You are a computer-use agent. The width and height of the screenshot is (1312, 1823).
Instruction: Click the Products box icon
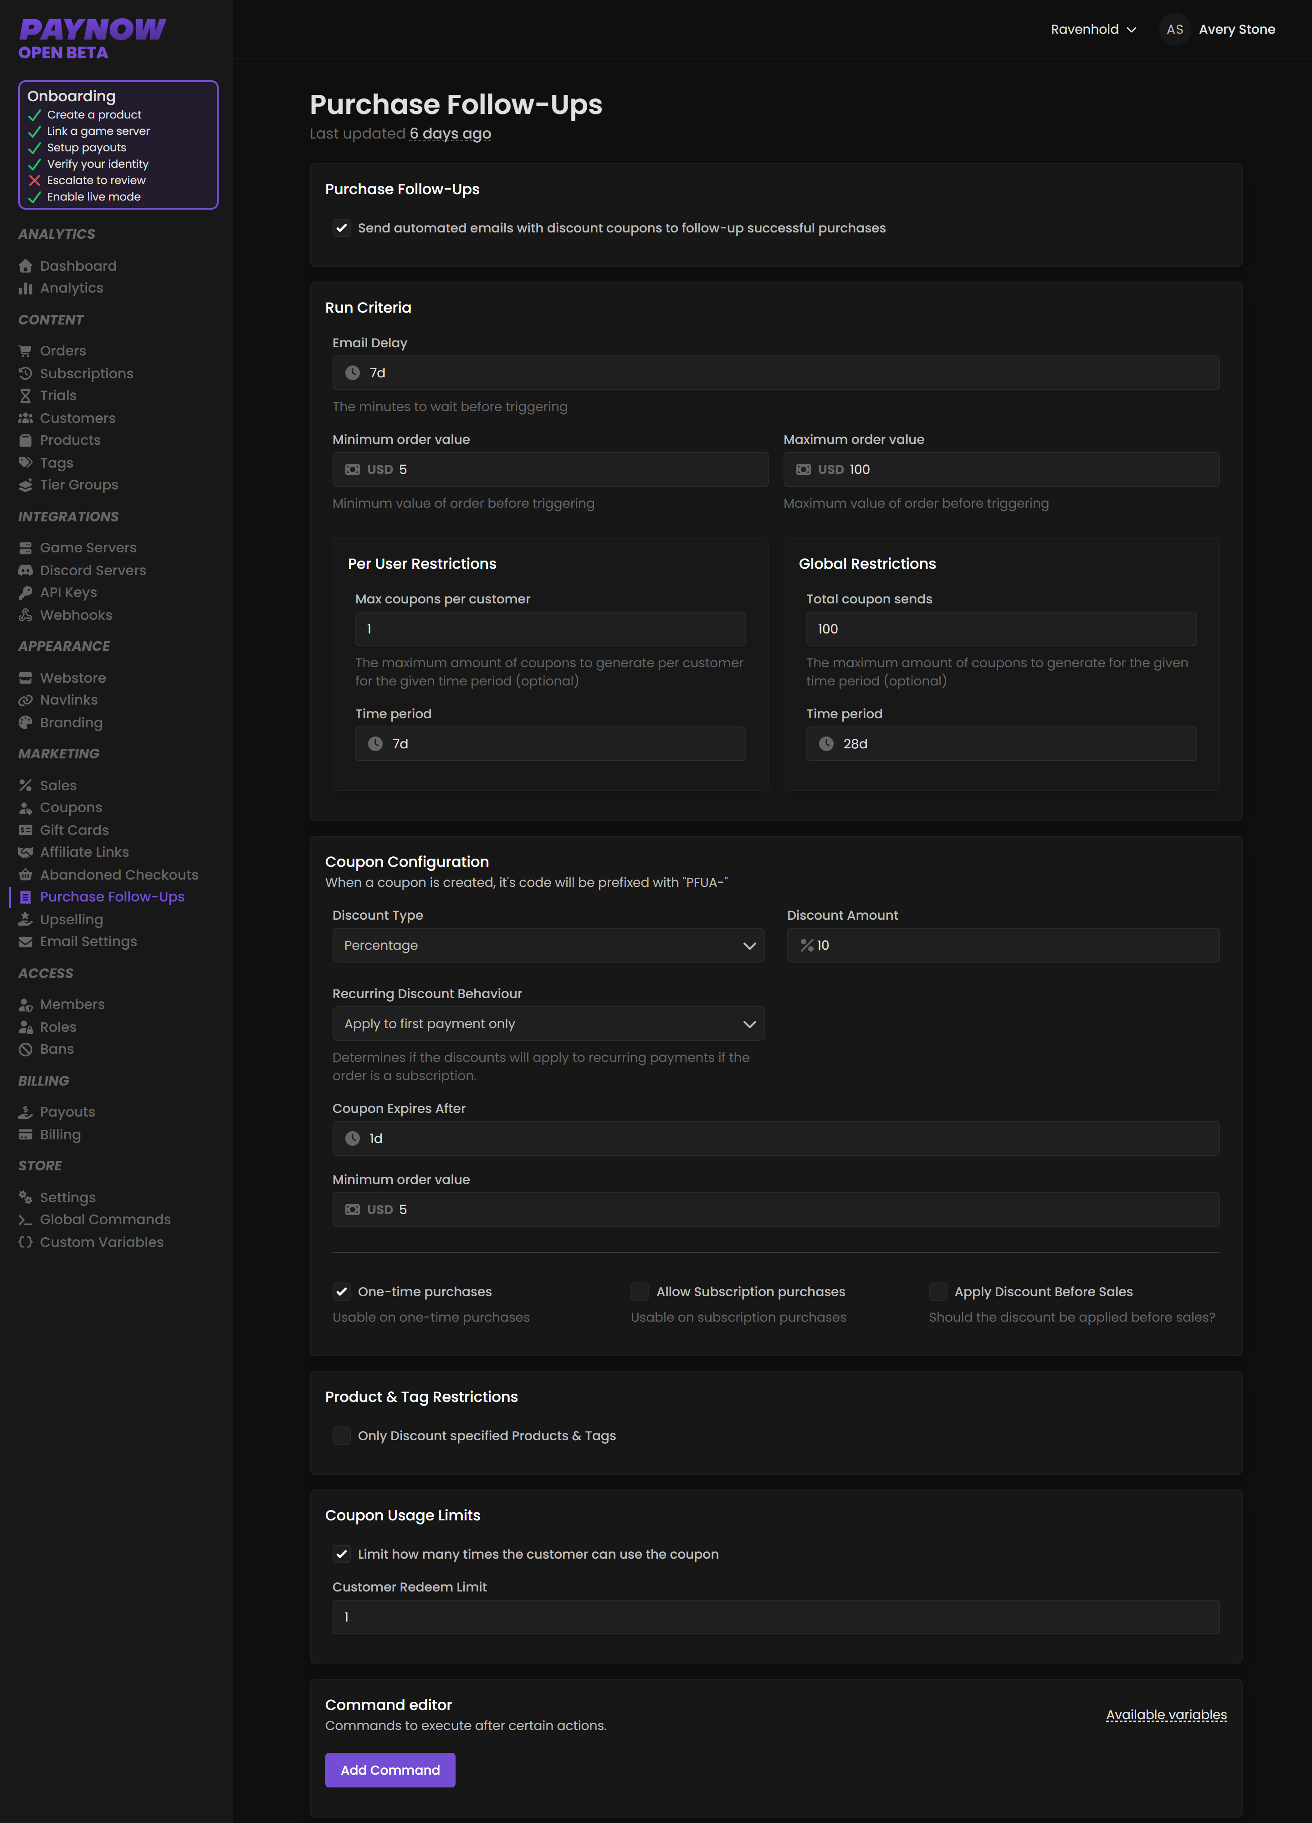pos(26,440)
